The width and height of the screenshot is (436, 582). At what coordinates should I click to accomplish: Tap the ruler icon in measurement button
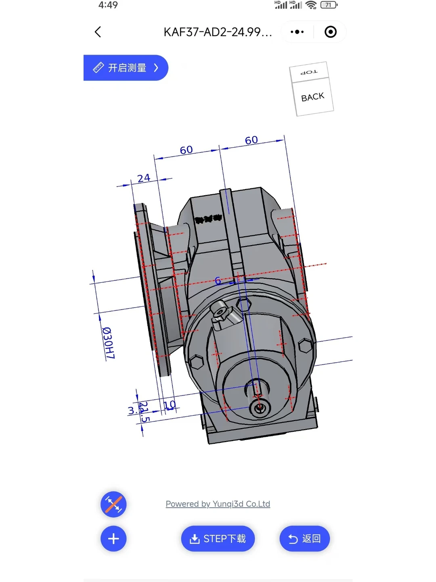[x=98, y=68]
